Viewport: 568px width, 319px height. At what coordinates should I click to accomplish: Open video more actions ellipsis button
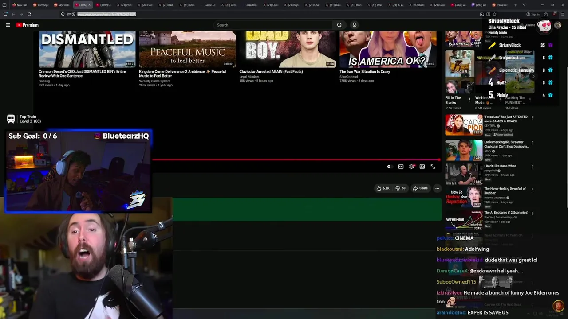coord(437,188)
